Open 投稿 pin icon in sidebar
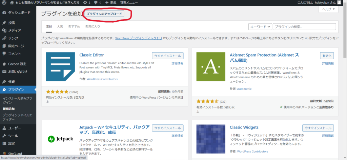Screen dimensions: 347x160 [x=4, y=23]
